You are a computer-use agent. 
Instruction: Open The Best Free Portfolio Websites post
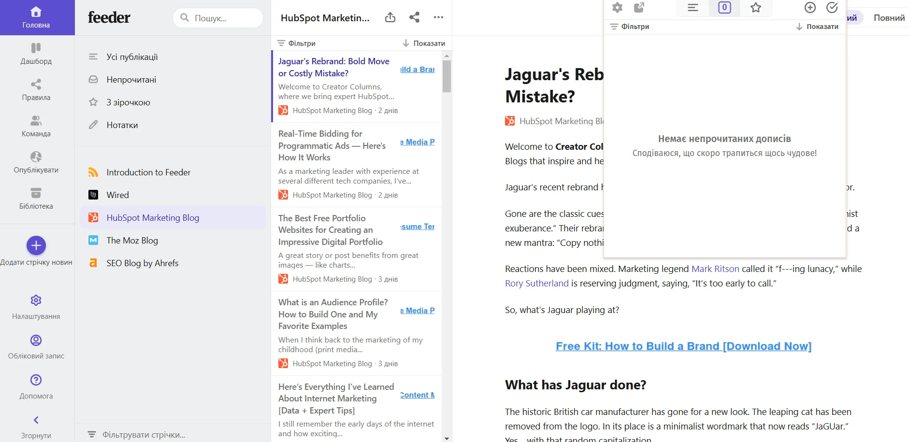click(357, 249)
